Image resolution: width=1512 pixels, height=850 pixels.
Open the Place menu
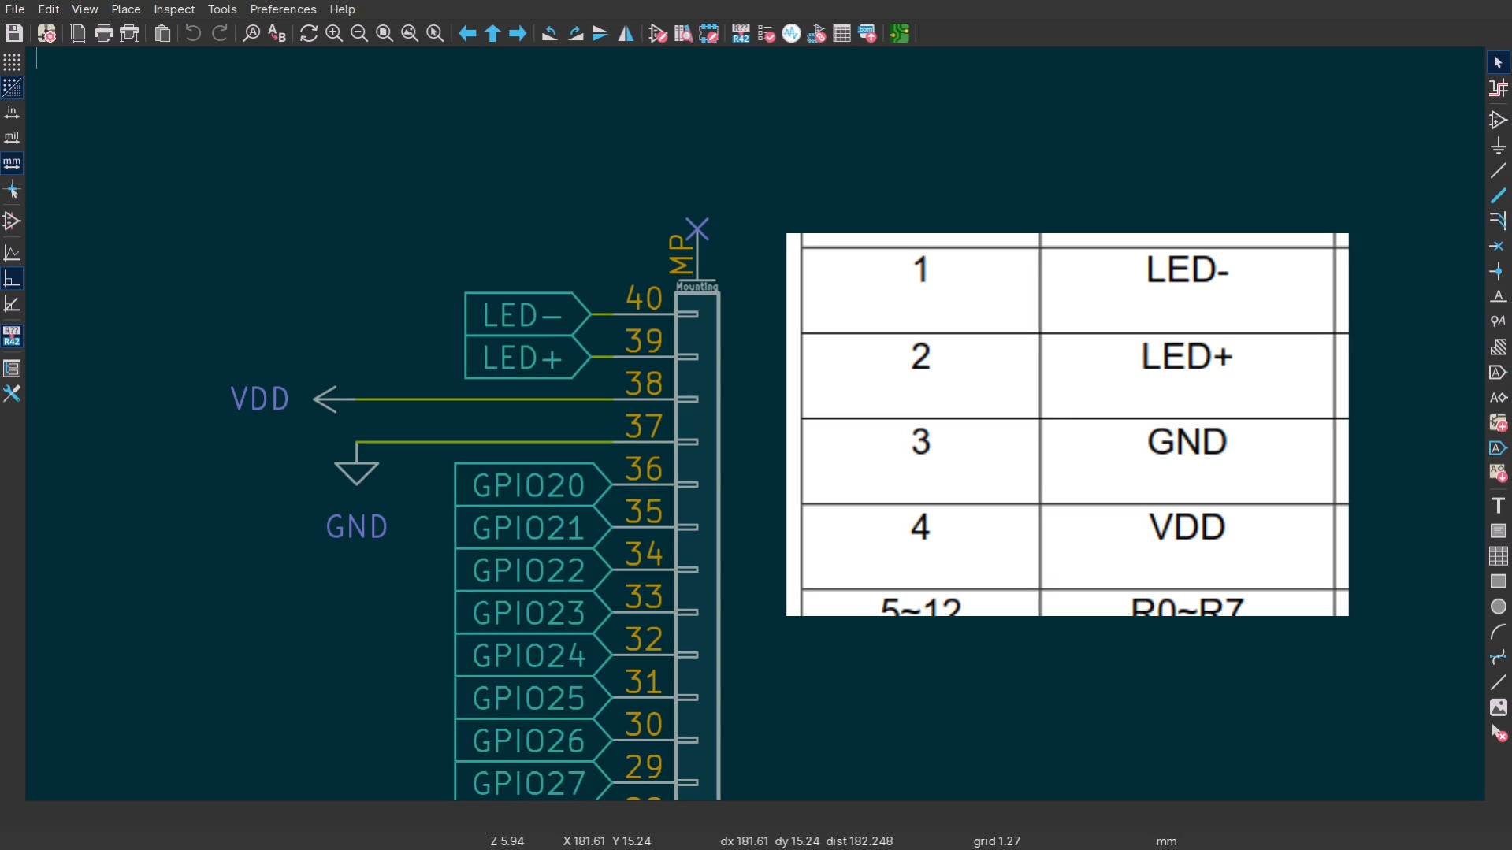125,9
